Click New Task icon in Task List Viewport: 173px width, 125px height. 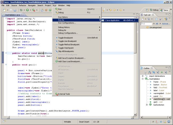coord(143,19)
